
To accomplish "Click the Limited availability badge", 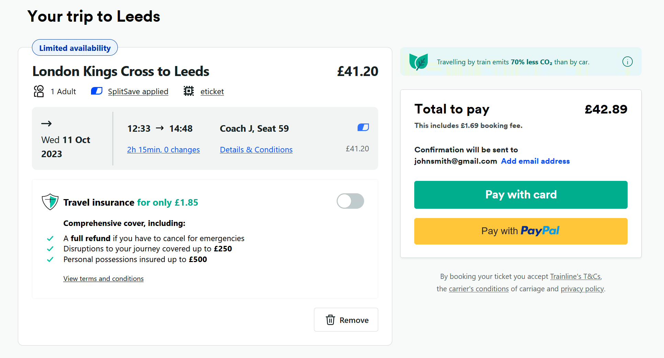I will (75, 47).
